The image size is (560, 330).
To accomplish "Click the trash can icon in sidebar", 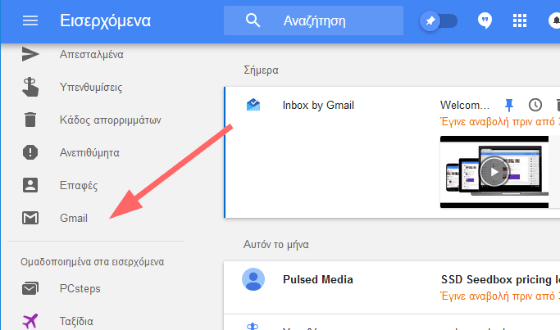I will click(x=30, y=120).
